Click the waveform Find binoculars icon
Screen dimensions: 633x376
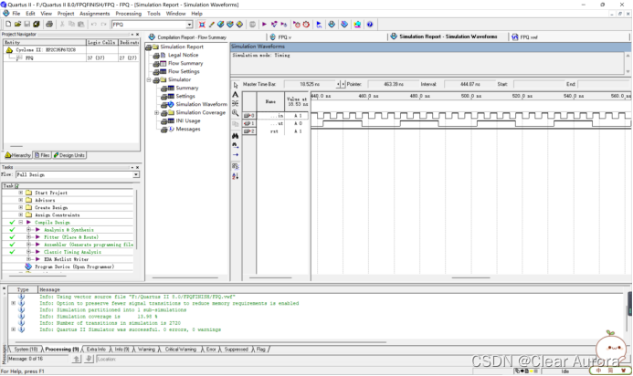tap(236, 136)
